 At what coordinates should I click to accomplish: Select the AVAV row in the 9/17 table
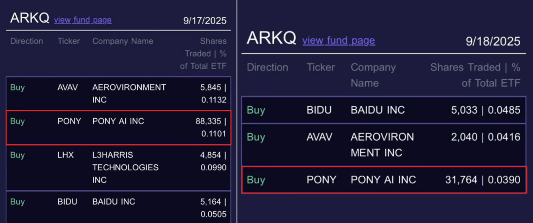(x=118, y=93)
